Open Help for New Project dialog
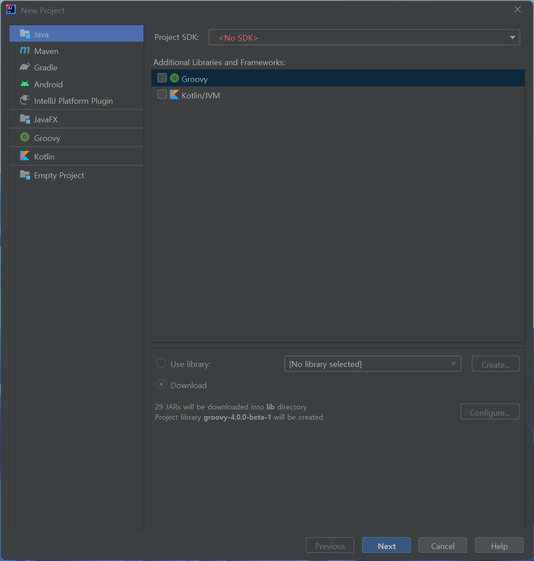Viewport: 534px width, 561px height. [x=499, y=546]
